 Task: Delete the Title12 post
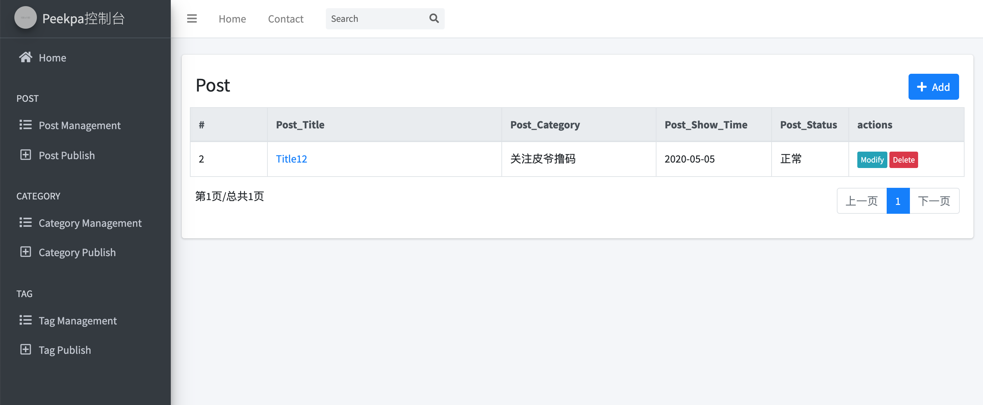(903, 159)
